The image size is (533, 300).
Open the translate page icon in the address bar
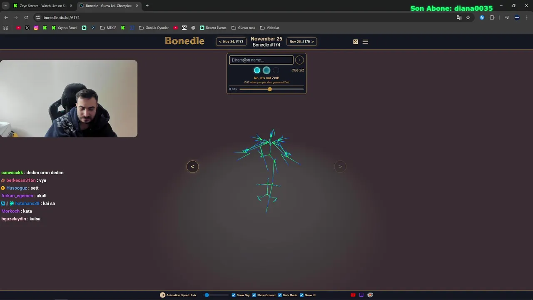[459, 17]
